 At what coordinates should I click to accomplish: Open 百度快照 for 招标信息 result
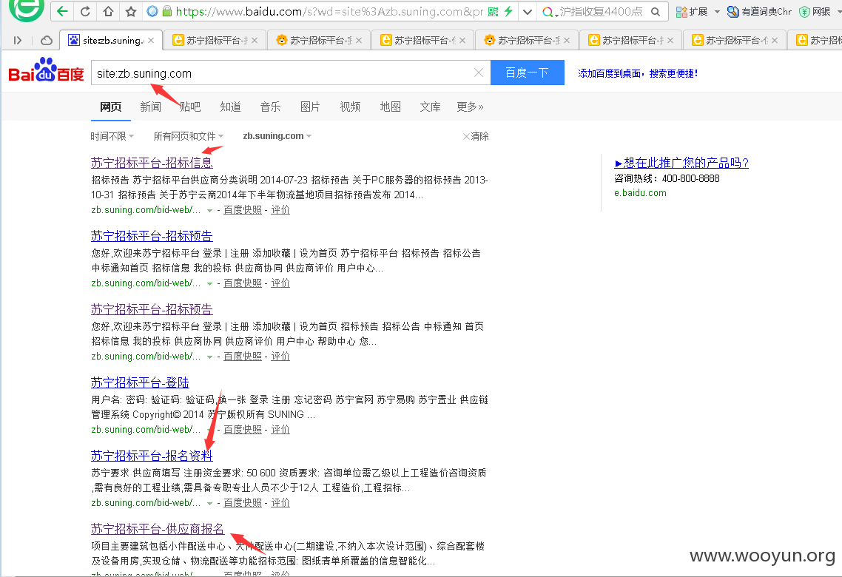coord(243,210)
